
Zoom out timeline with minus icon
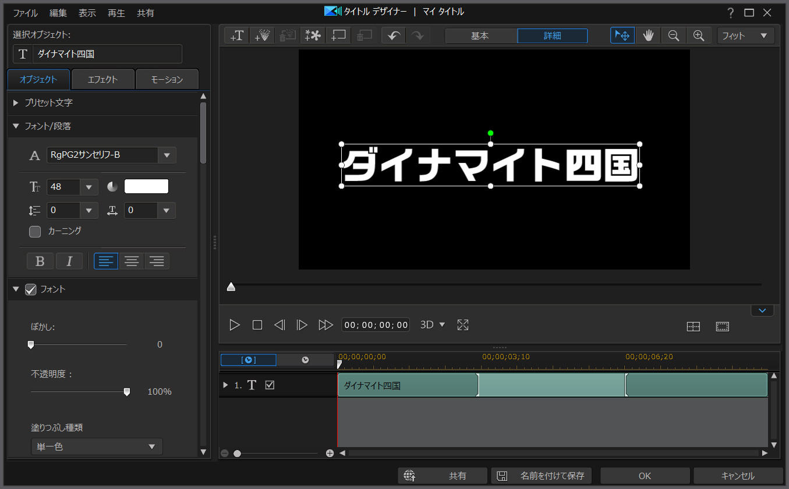point(225,453)
